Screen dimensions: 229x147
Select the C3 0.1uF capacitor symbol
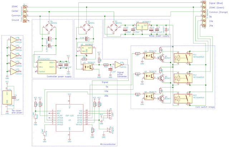tap(110, 69)
